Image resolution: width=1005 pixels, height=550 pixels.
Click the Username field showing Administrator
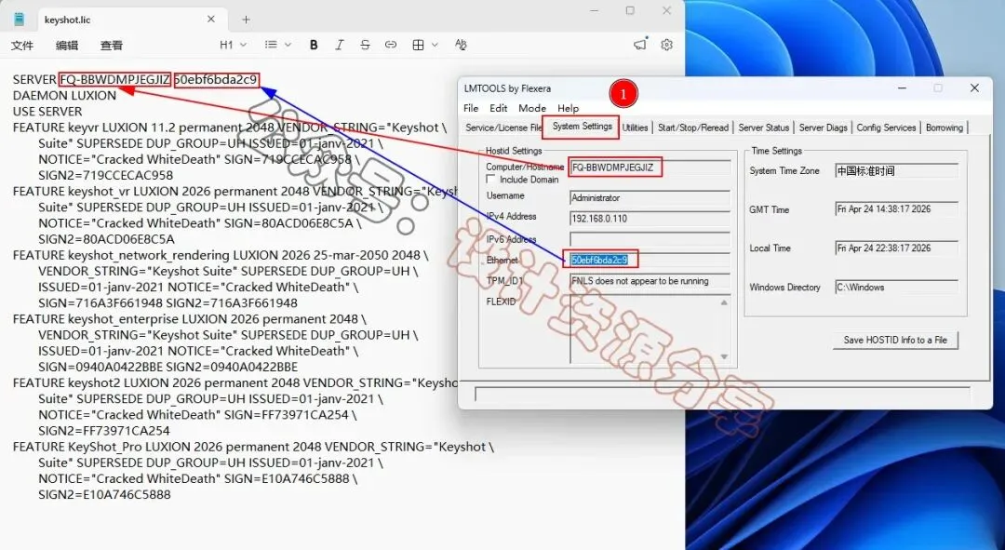pyautogui.click(x=650, y=198)
